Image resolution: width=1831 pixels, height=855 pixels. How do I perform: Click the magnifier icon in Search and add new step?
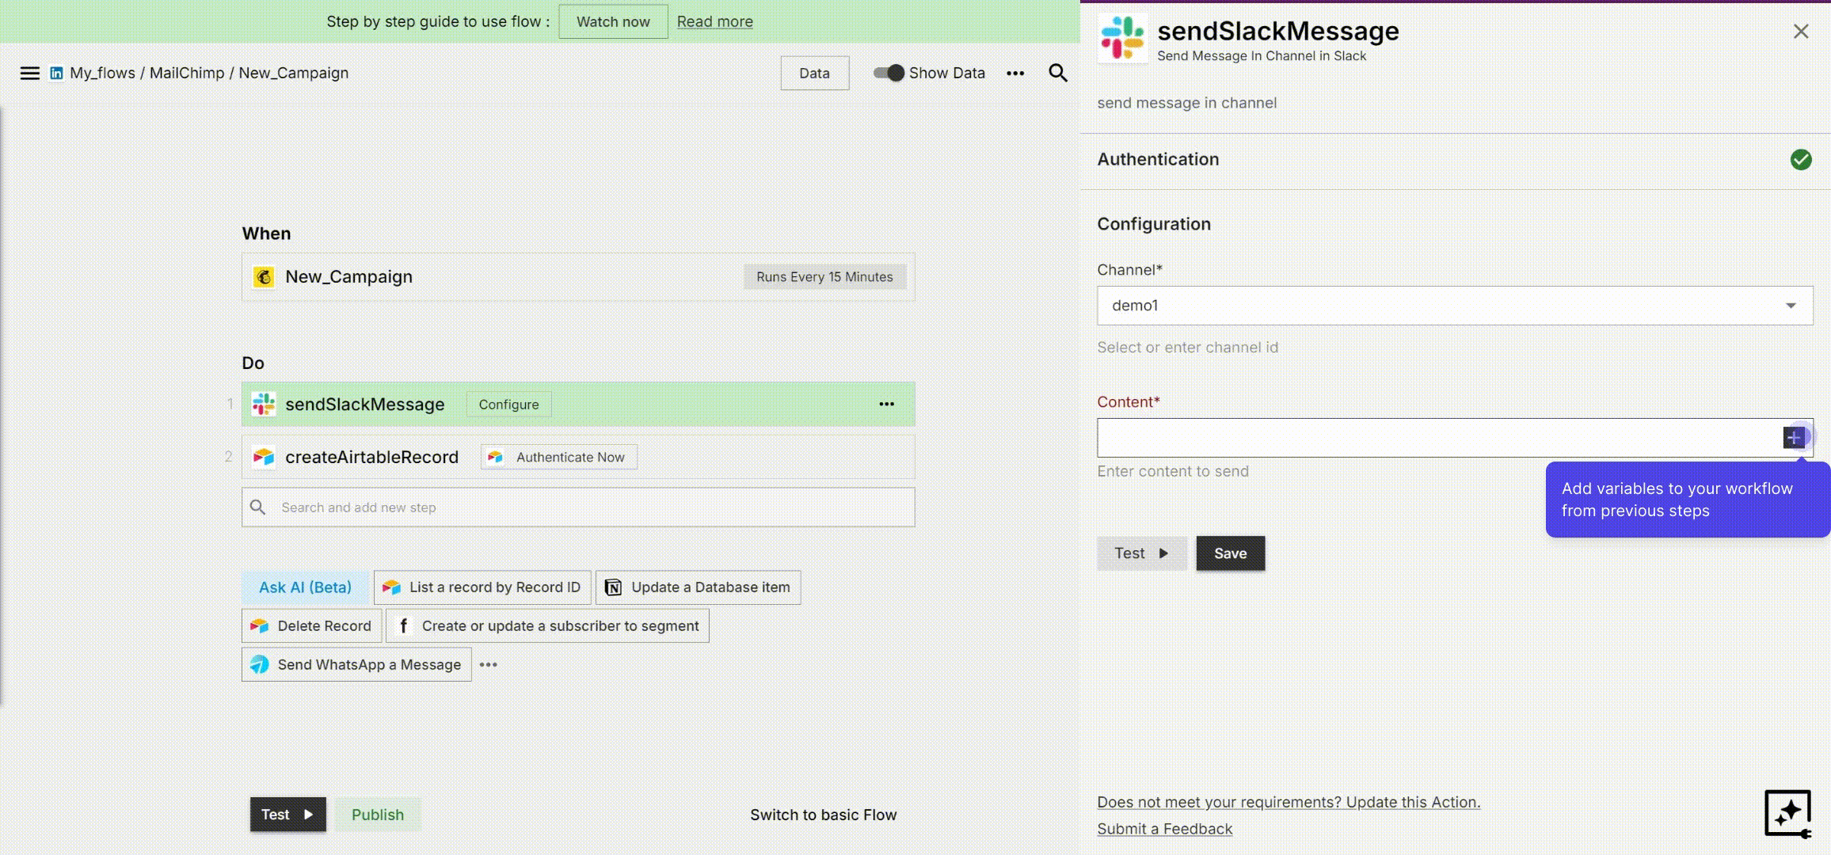pos(257,507)
